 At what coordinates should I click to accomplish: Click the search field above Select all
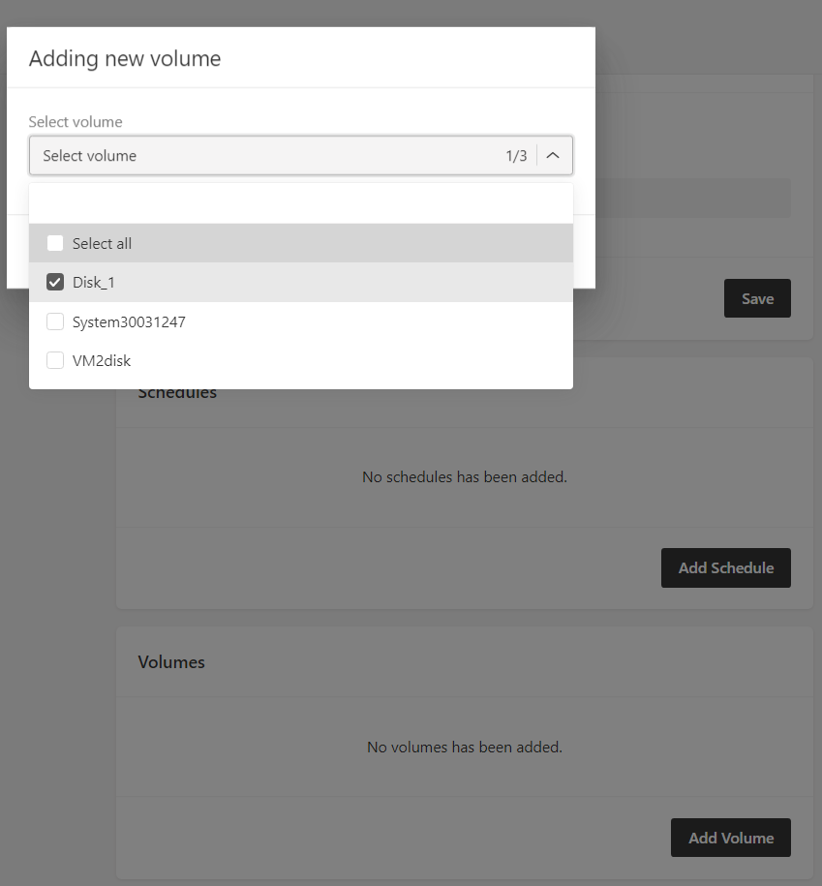[300, 203]
